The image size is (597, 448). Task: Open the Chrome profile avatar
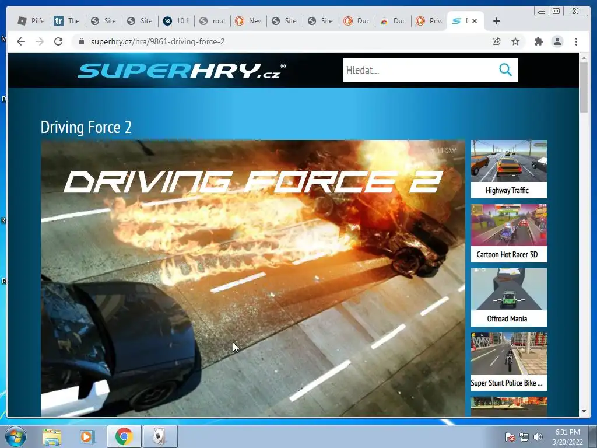click(x=557, y=41)
